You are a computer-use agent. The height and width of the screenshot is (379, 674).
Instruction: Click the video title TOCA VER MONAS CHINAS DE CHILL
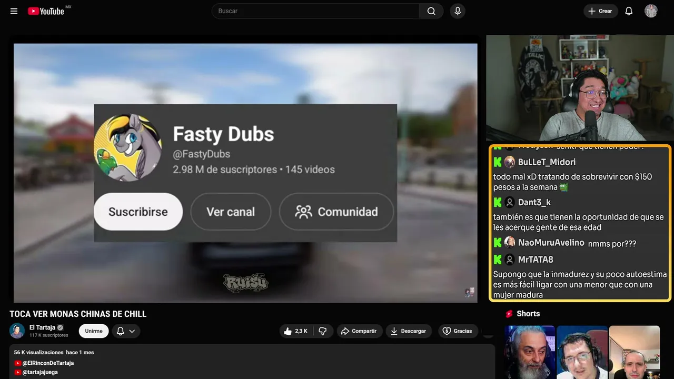(78, 314)
